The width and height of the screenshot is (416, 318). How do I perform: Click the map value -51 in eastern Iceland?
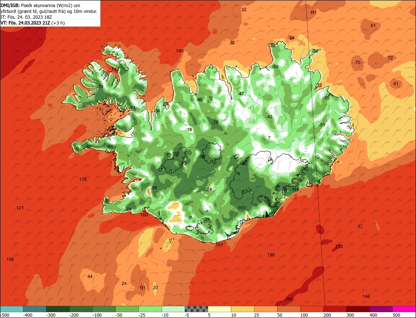click(x=322, y=125)
